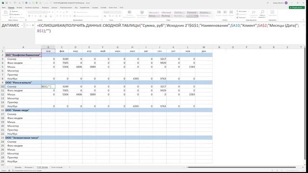Click the Add-ins (Надстройки) icon

(272, 12)
